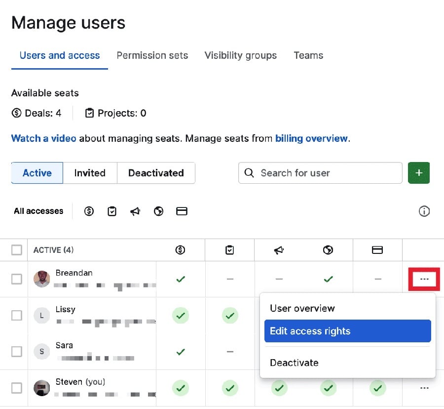This screenshot has height=409, width=444.
Task: Open the actions menu for Steven
Action: click(424, 388)
